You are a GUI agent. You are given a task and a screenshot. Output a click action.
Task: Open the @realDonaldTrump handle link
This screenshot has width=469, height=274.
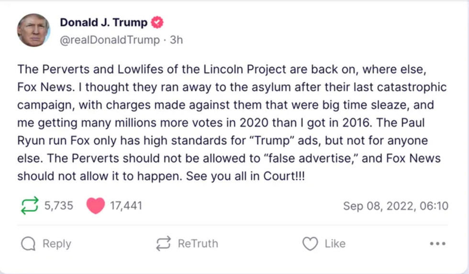pyautogui.click(x=110, y=40)
